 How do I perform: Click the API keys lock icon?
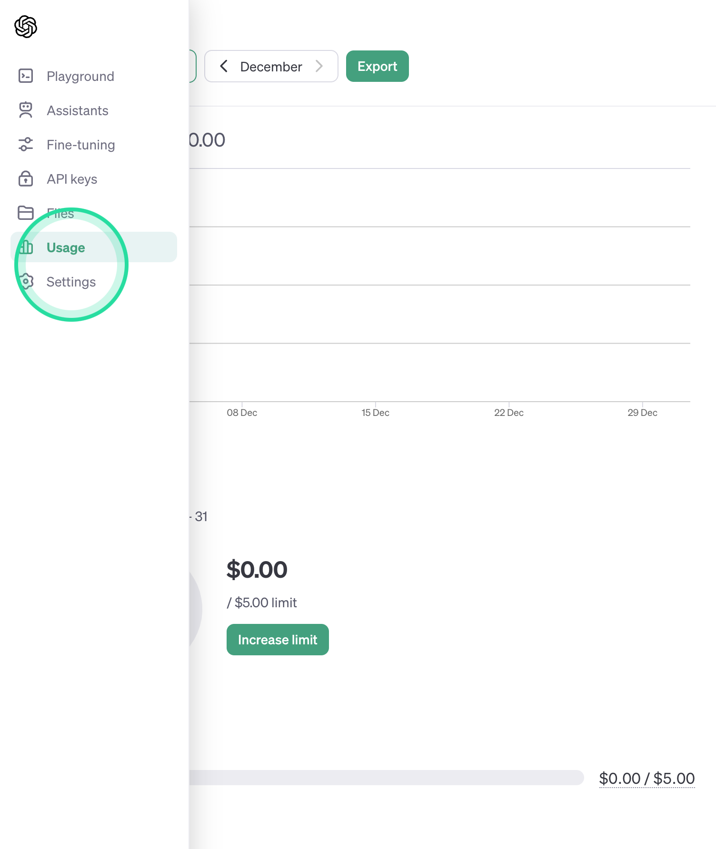(x=26, y=178)
